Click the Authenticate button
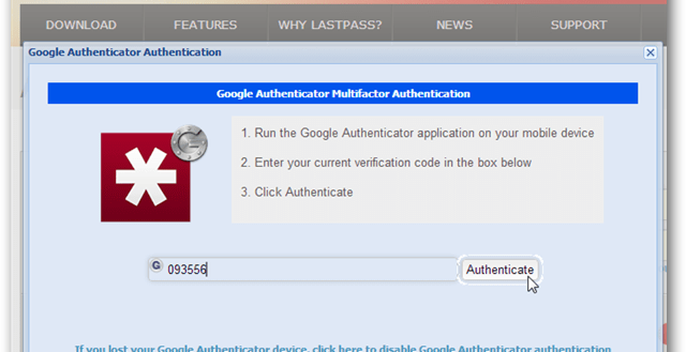This screenshot has width=686, height=352. (499, 270)
